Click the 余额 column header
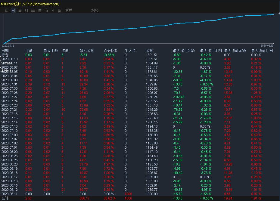This screenshot has width=280, height=201. click(149, 51)
